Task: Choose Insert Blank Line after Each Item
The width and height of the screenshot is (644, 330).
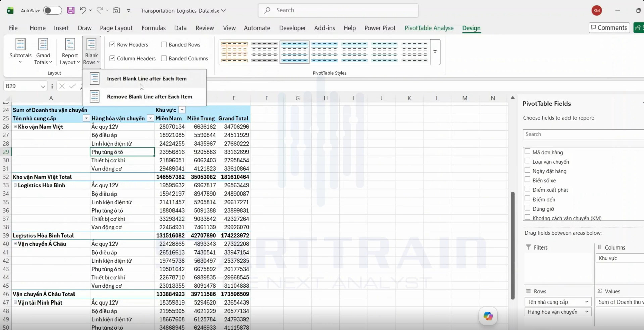Action: [144, 79]
